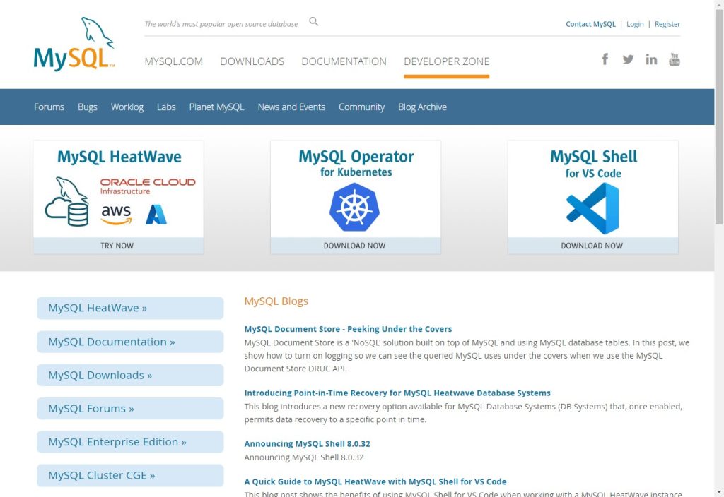Open the MySQL Cluster CGE » sidebar button
The width and height of the screenshot is (724, 497).
(130, 475)
